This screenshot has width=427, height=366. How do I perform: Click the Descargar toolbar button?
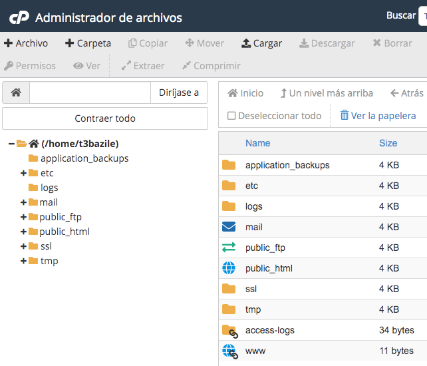tap(327, 43)
